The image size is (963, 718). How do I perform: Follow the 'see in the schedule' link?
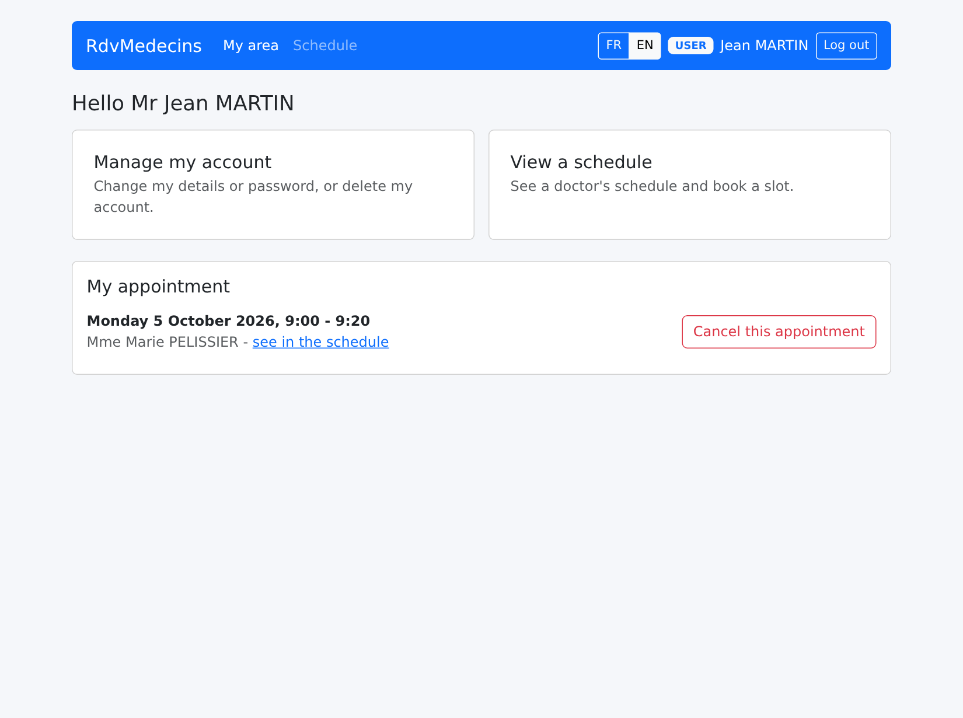pos(320,342)
